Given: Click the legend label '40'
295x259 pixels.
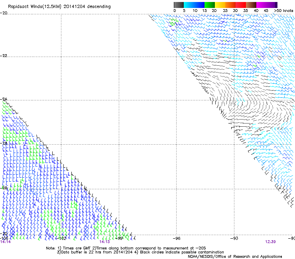Looking at the screenshot, I should (256, 11).
